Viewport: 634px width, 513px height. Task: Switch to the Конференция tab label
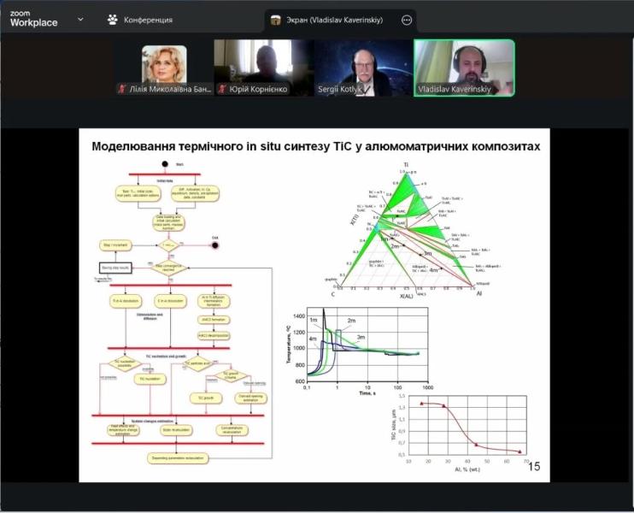148,20
